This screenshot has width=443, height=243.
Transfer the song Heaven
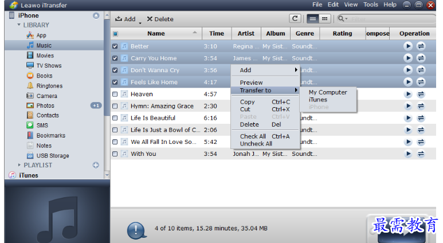[421, 94]
